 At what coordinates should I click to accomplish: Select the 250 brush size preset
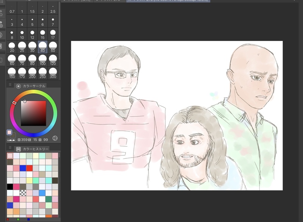coord(42,73)
